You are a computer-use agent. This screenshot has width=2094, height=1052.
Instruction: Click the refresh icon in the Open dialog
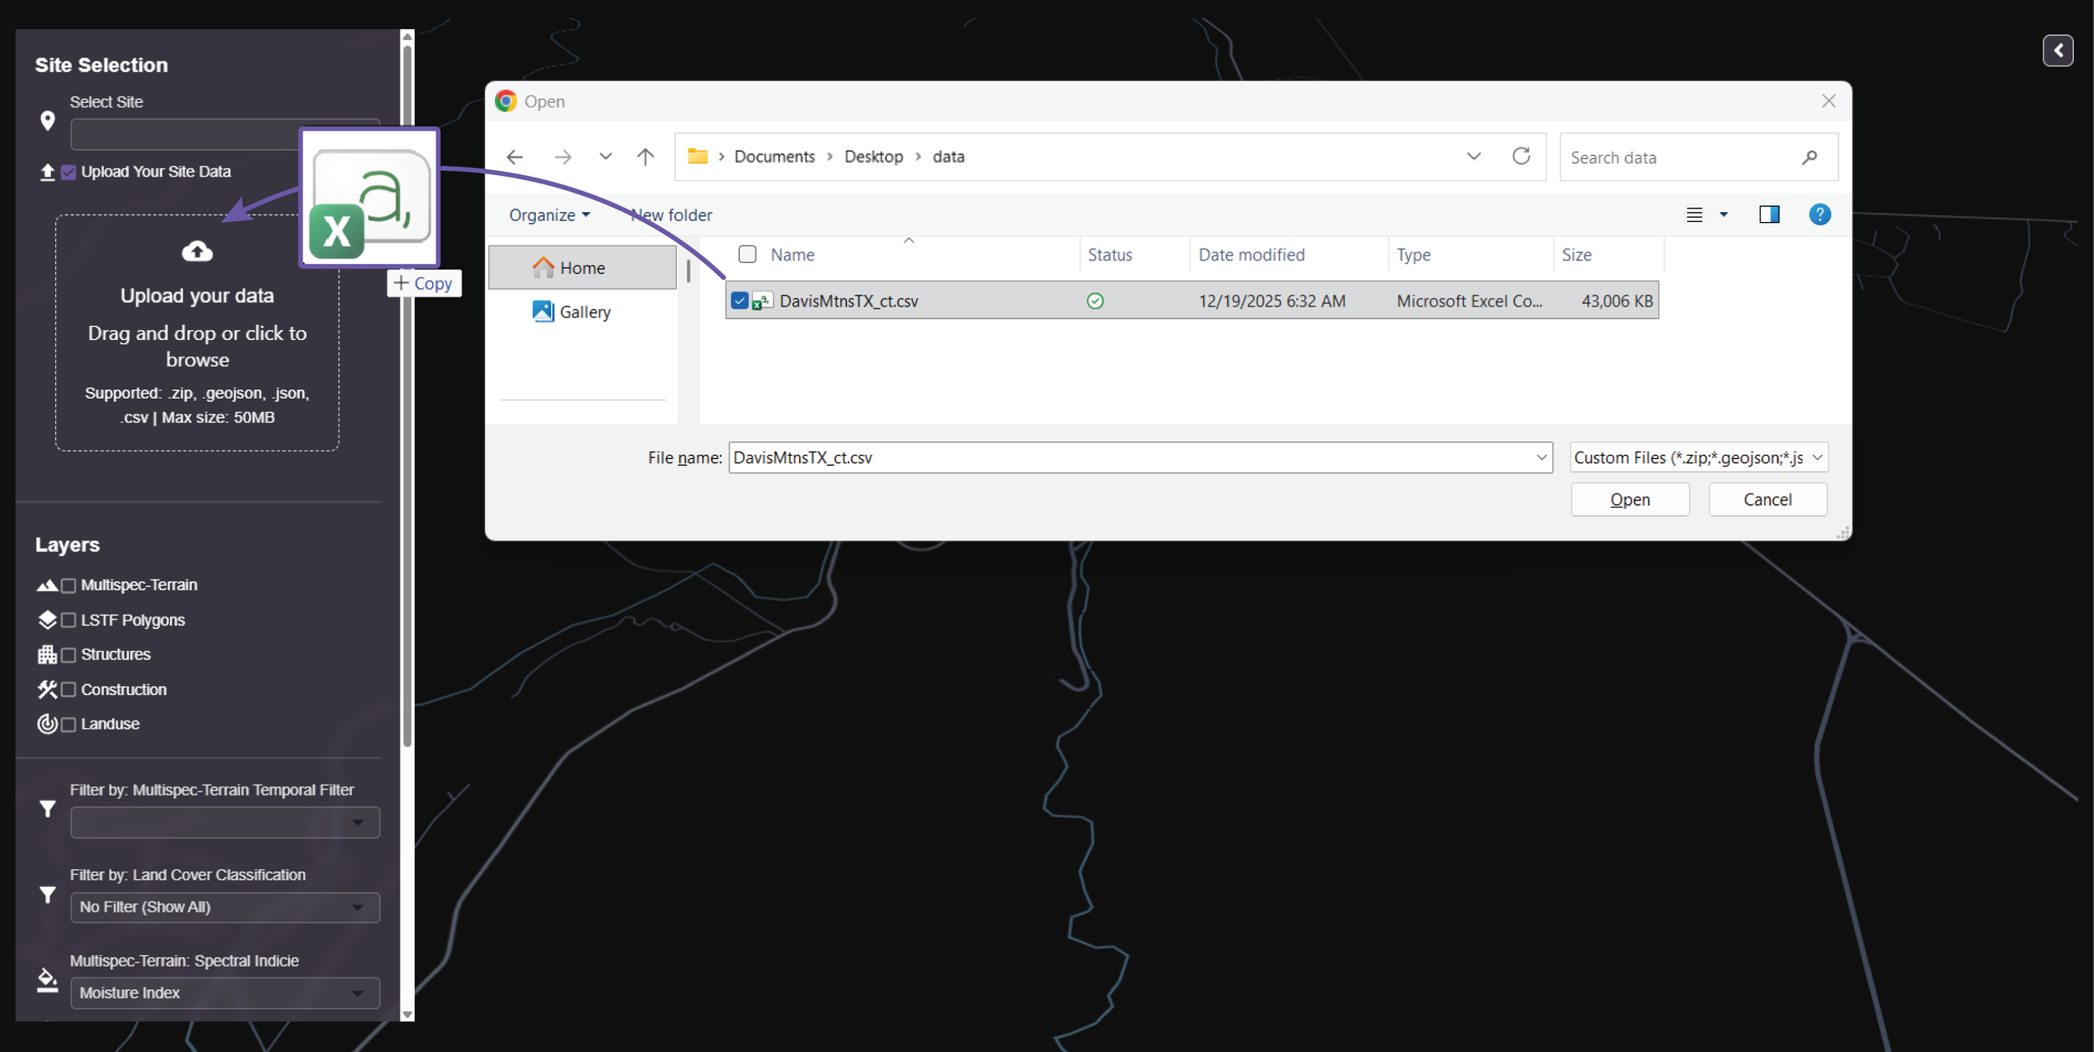[1521, 157]
